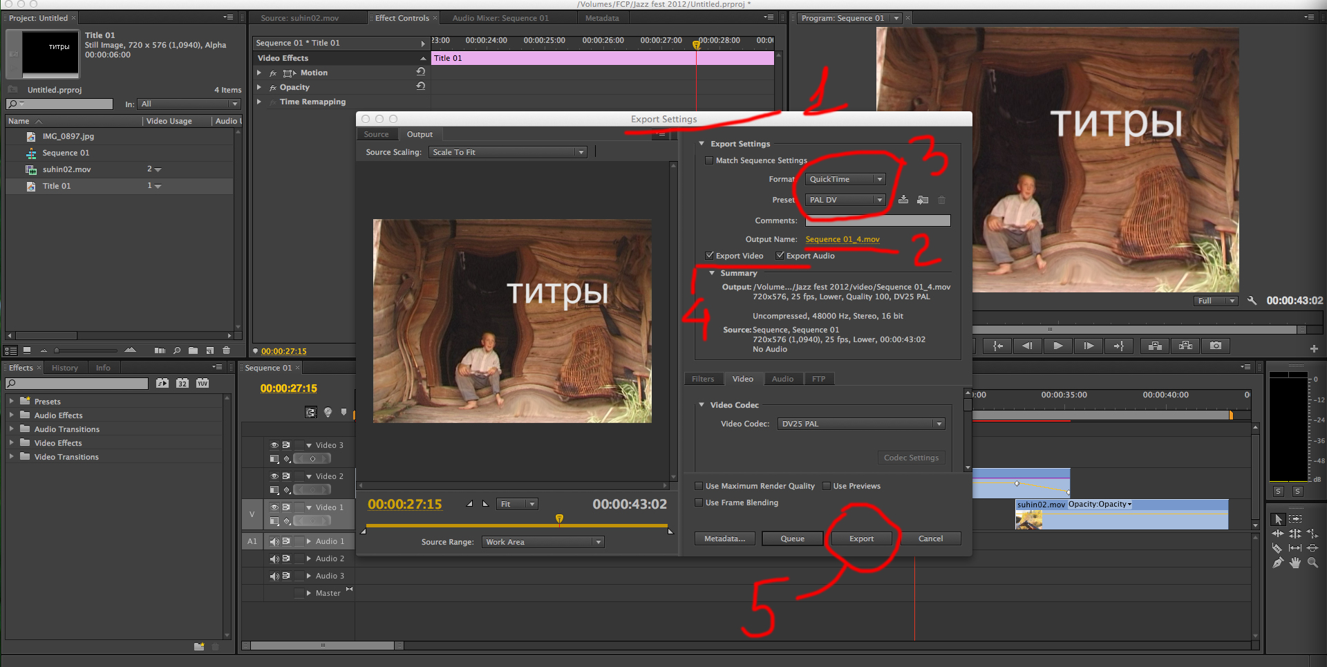
Task: Open the Format dropdown showing QuickTime
Action: (x=845, y=179)
